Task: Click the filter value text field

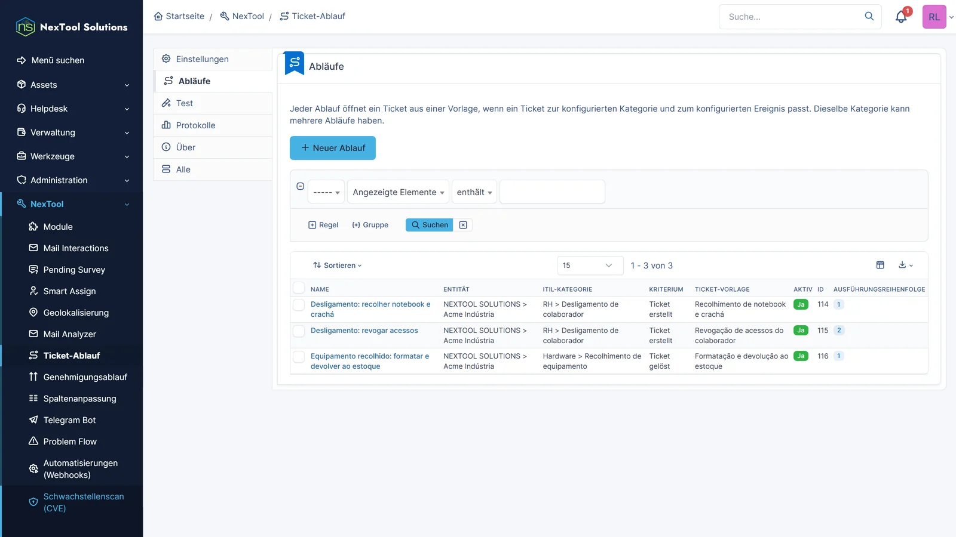Action: click(552, 192)
